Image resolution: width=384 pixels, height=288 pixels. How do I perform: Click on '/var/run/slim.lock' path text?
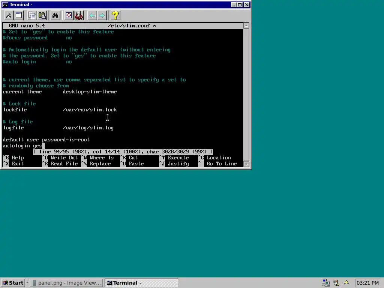pos(90,110)
